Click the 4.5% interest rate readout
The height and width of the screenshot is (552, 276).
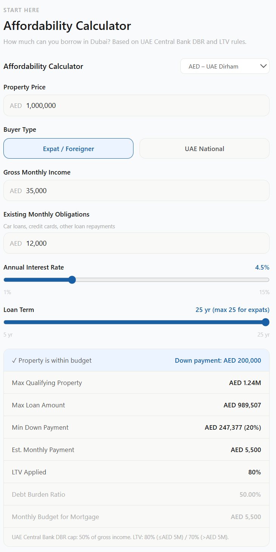tap(262, 267)
